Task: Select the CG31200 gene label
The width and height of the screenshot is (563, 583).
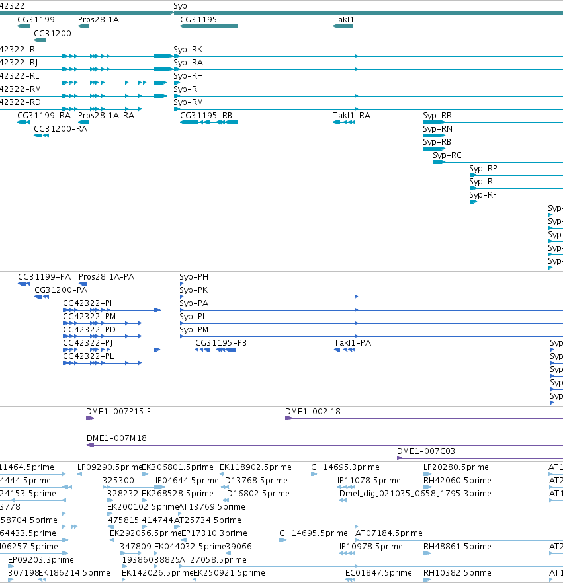Action: 52,34
